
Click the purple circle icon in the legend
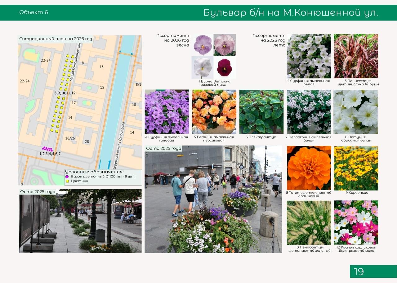[67, 177]
